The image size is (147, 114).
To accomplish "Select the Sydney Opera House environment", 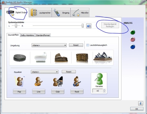I will click(103, 57).
